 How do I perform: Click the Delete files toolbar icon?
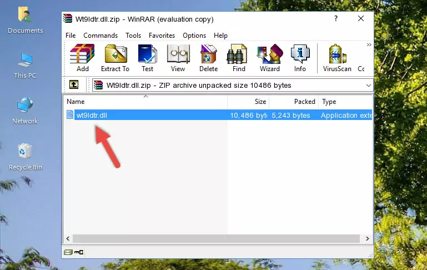(209, 58)
